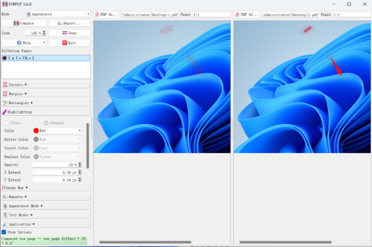
Task: Swap the two PDFs
Action: [69, 33]
